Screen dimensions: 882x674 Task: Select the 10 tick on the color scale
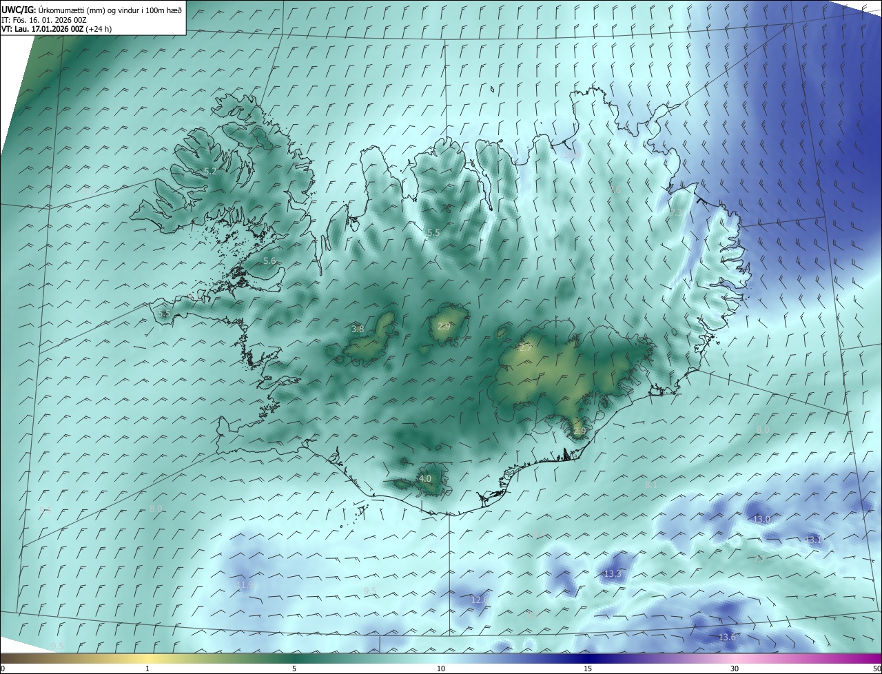pyautogui.click(x=441, y=668)
